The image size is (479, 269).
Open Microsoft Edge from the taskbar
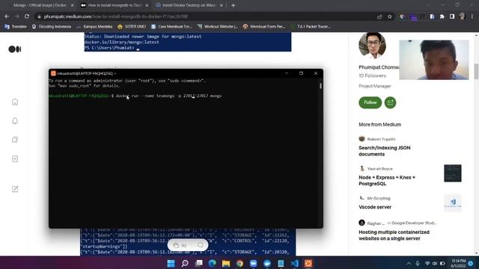pos(212,263)
